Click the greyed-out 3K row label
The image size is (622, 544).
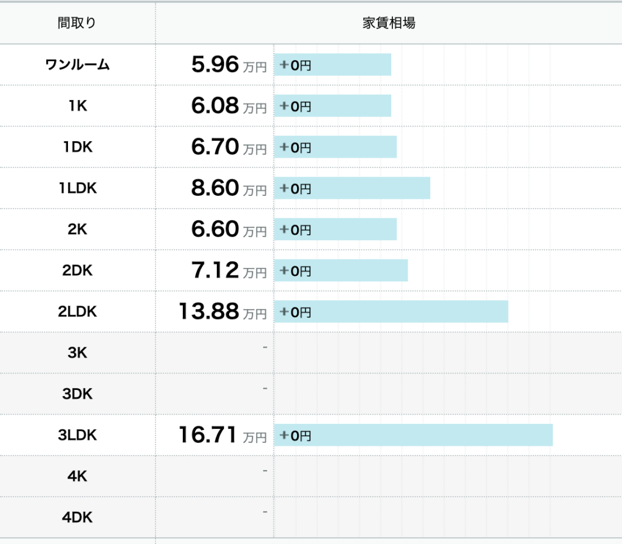(x=77, y=353)
